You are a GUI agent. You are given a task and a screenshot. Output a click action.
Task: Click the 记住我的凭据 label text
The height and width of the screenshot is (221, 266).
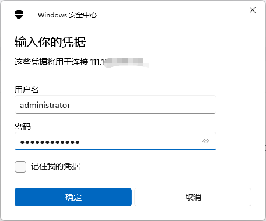[55, 166]
